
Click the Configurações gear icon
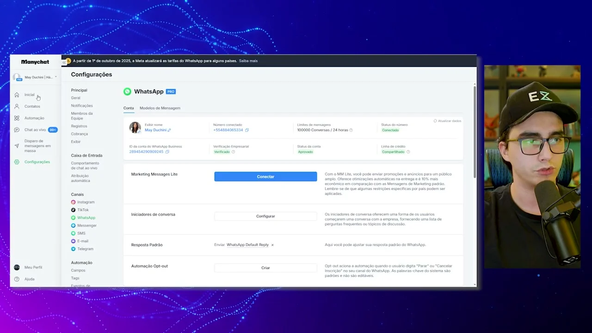(17, 162)
